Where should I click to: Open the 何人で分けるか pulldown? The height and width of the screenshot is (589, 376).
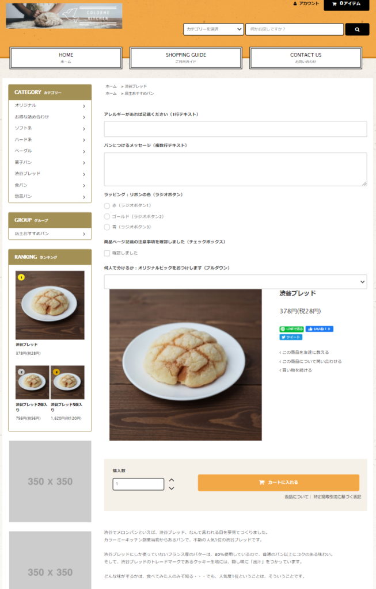pyautogui.click(x=236, y=282)
